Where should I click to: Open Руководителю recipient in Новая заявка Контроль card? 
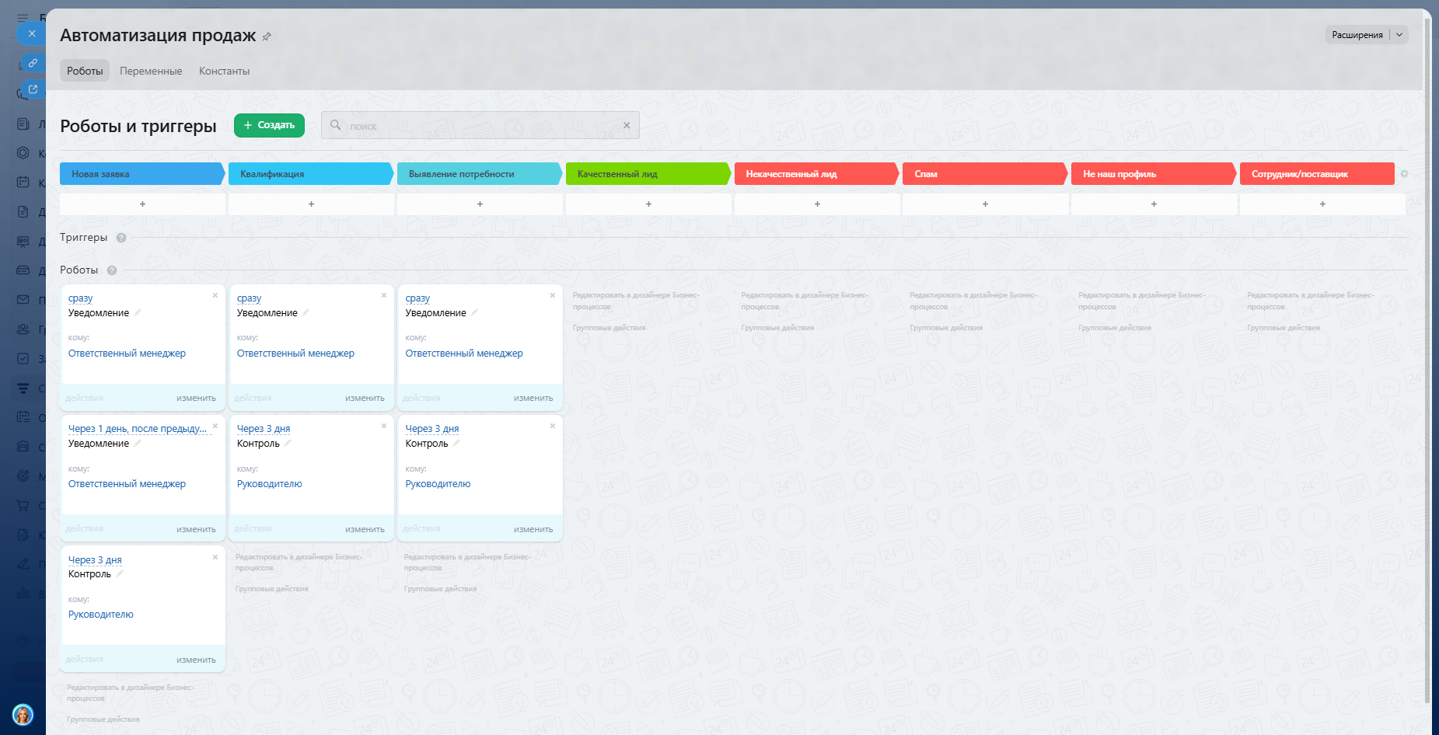point(101,615)
